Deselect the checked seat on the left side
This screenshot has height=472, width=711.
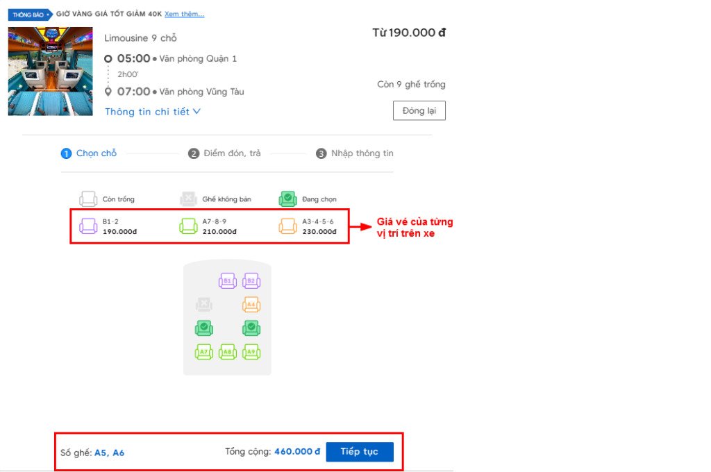[203, 328]
